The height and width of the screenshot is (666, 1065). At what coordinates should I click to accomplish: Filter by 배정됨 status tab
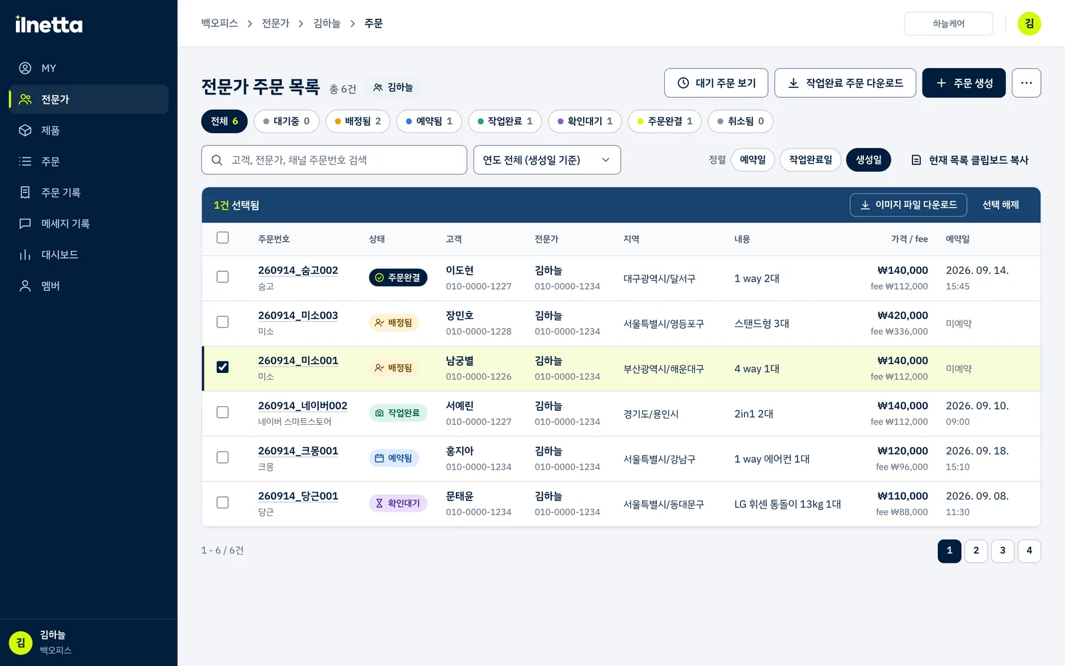pyautogui.click(x=358, y=121)
